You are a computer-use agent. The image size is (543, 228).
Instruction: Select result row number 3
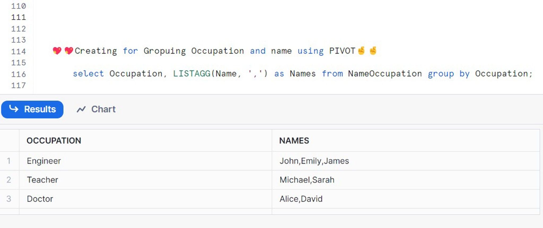point(9,199)
